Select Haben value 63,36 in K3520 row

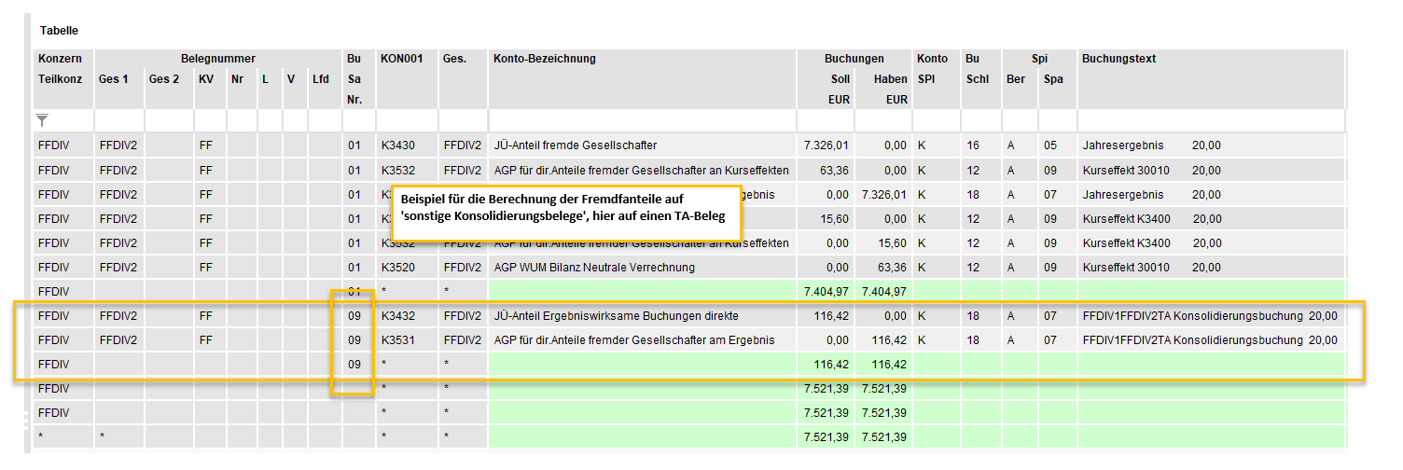tap(891, 268)
